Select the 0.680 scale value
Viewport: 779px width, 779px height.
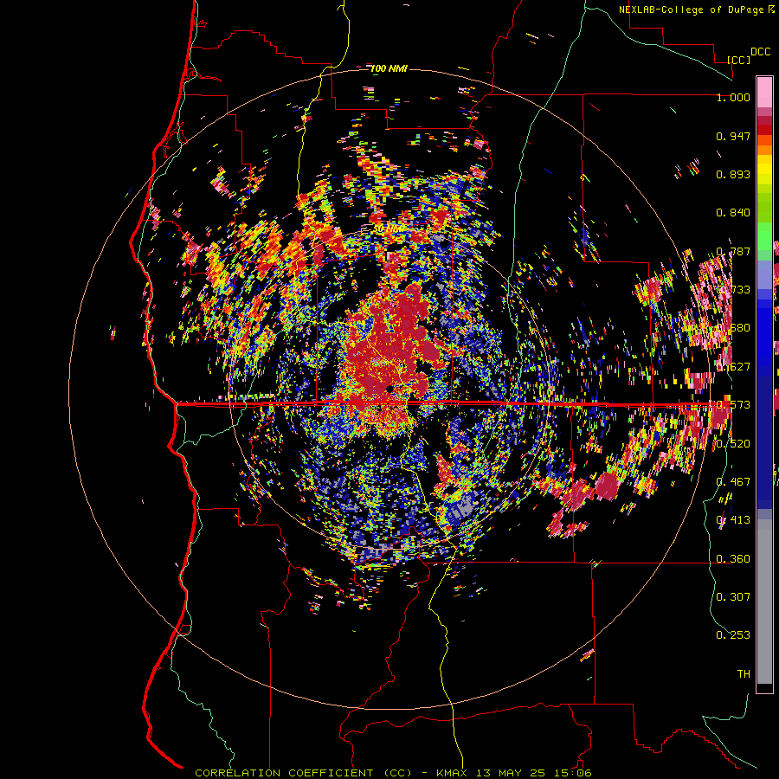pos(733,328)
